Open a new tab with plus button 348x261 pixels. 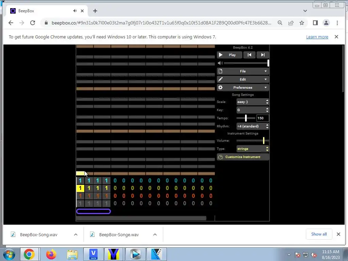(x=95, y=11)
